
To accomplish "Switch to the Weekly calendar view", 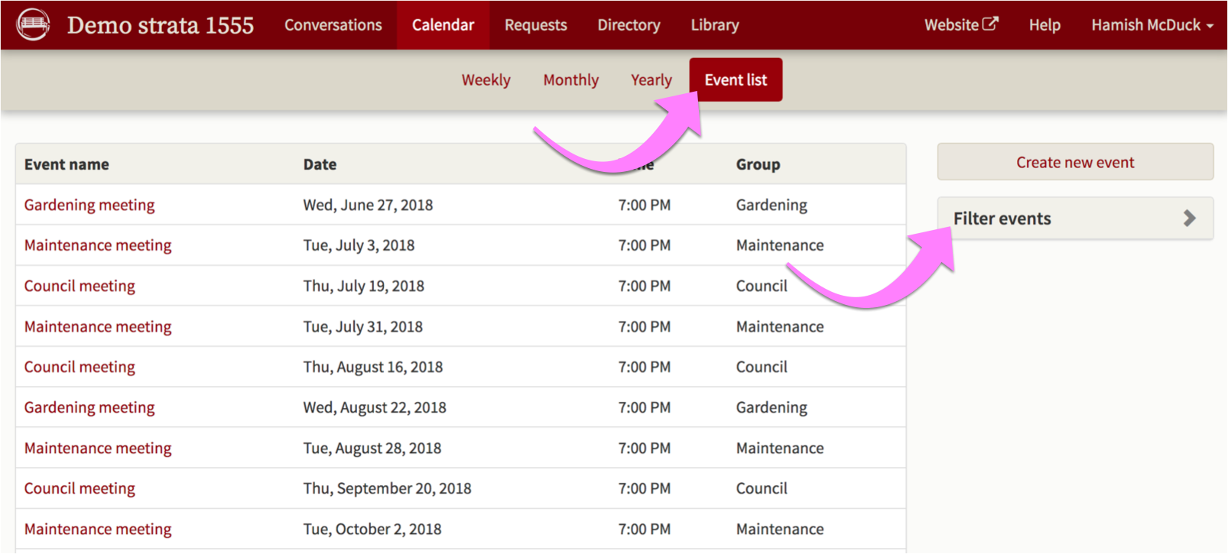I will point(486,80).
